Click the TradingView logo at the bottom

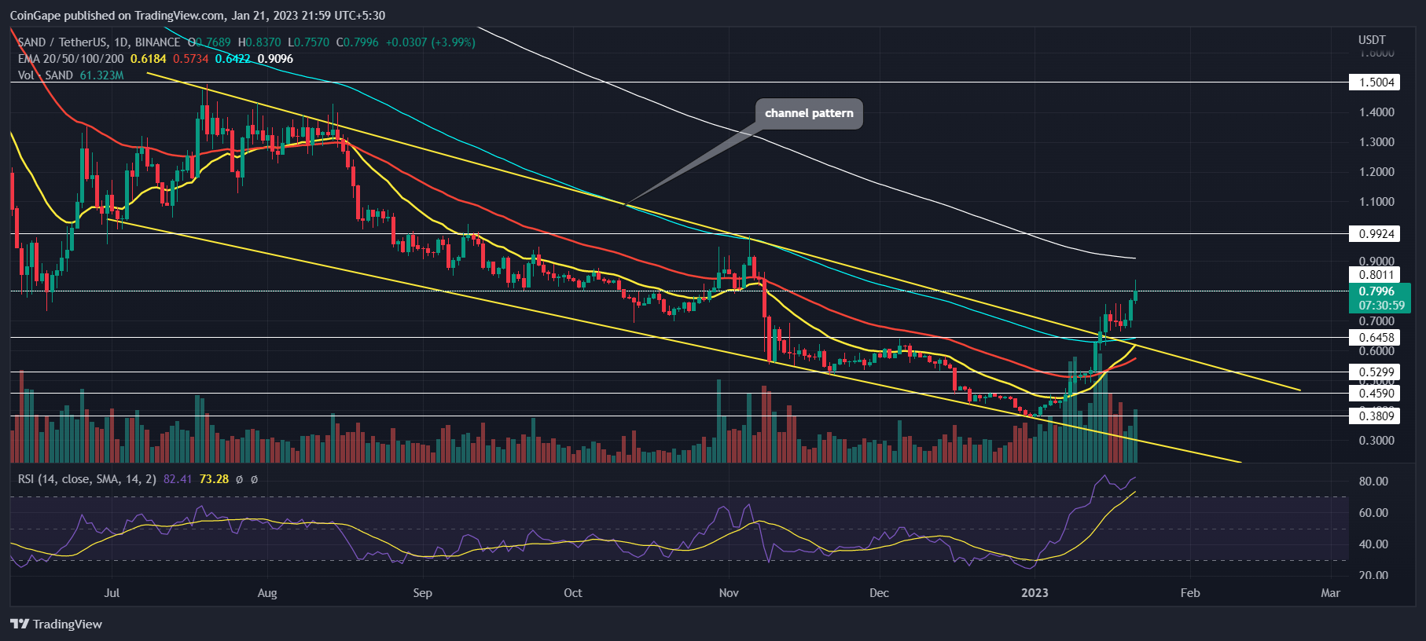(56, 624)
